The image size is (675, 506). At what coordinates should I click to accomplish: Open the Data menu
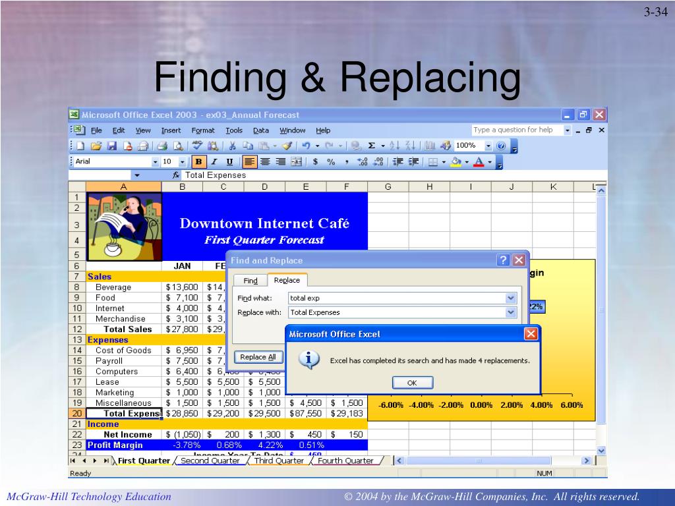(261, 130)
